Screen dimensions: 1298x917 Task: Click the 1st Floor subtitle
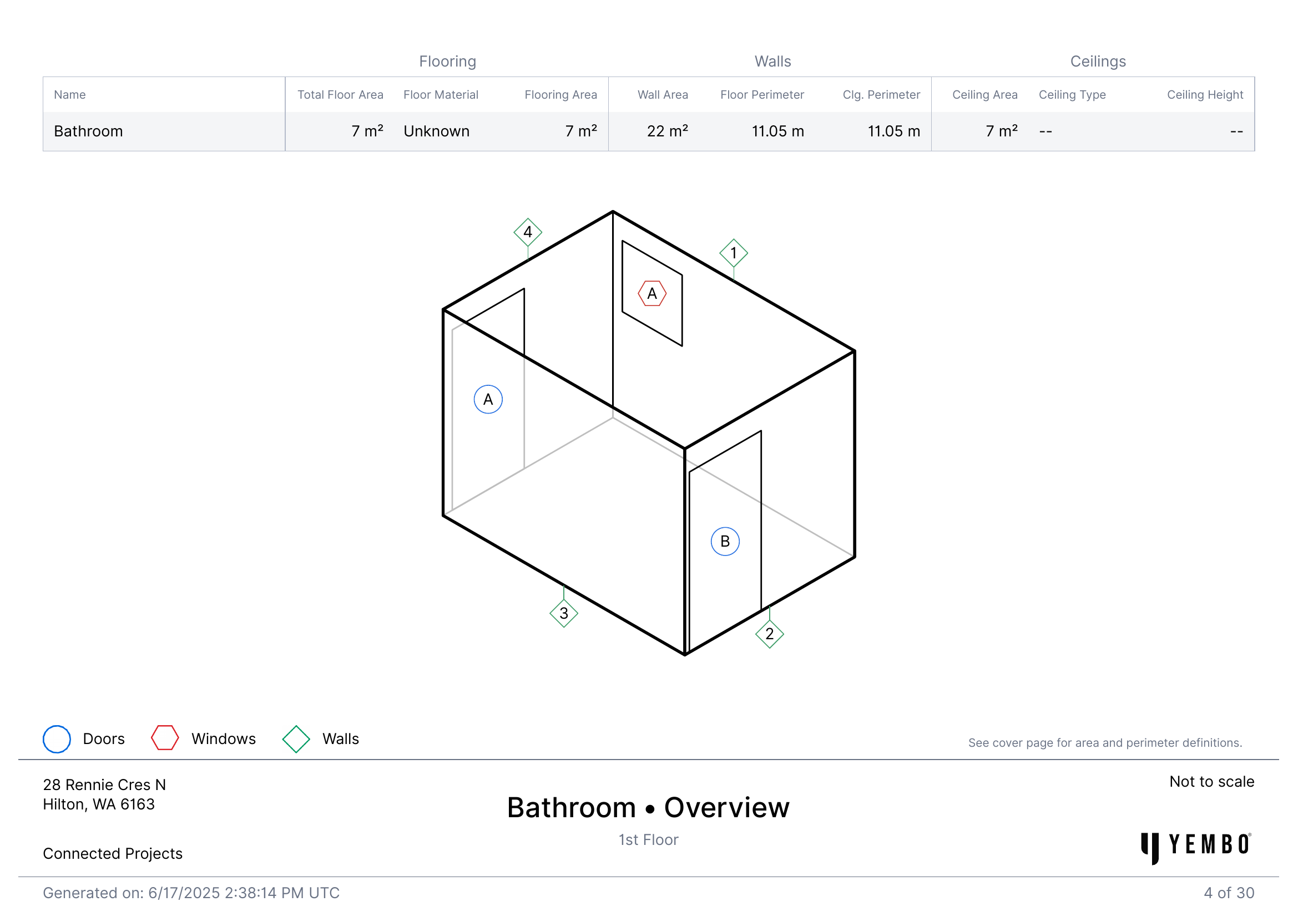648,840
